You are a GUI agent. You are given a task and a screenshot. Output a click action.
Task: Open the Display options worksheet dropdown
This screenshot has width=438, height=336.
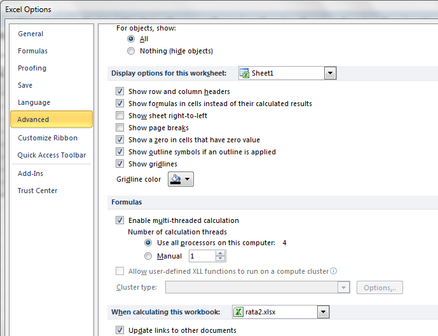(330, 73)
